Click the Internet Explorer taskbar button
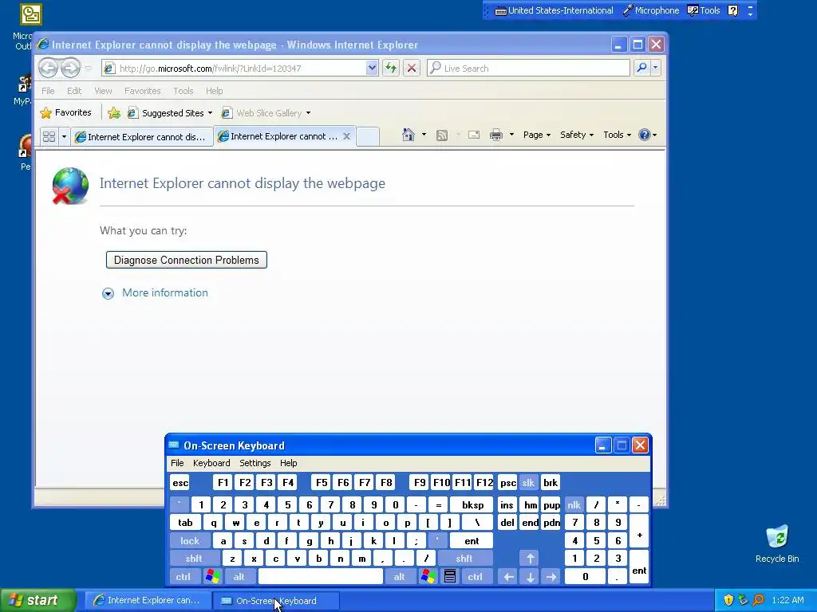The width and height of the screenshot is (817, 612). [x=148, y=600]
